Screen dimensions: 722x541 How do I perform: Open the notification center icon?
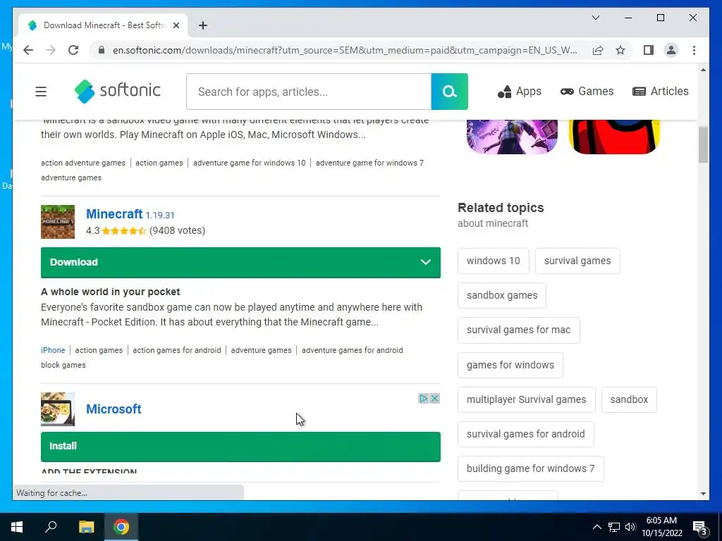[700, 528]
